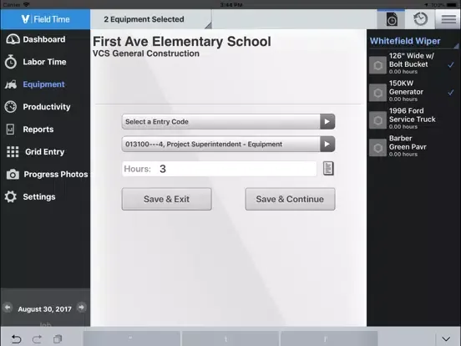Open the hamburger menu

(448, 19)
